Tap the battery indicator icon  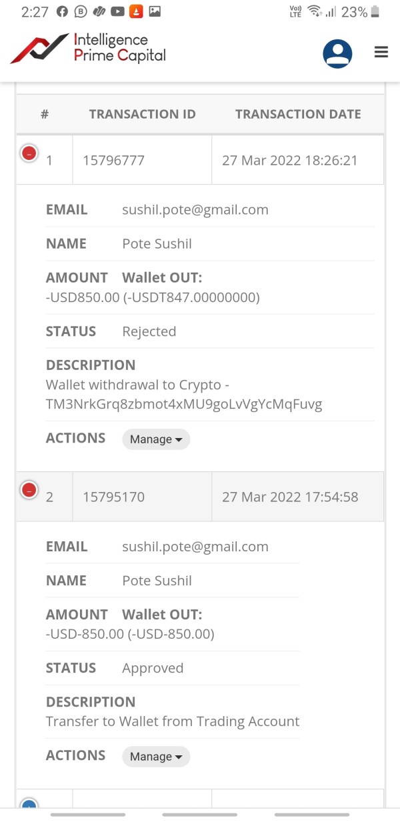coord(375,11)
